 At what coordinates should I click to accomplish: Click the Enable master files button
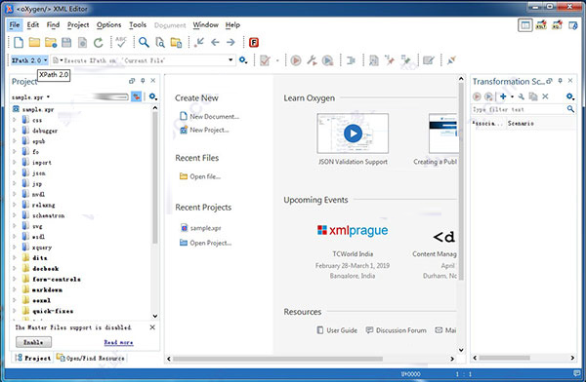point(33,342)
